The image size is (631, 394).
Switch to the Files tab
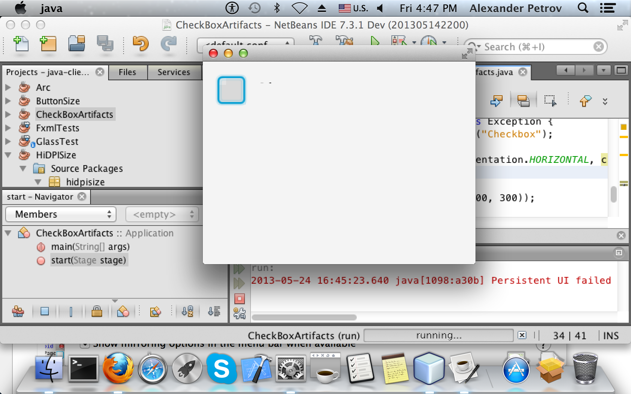pos(127,72)
